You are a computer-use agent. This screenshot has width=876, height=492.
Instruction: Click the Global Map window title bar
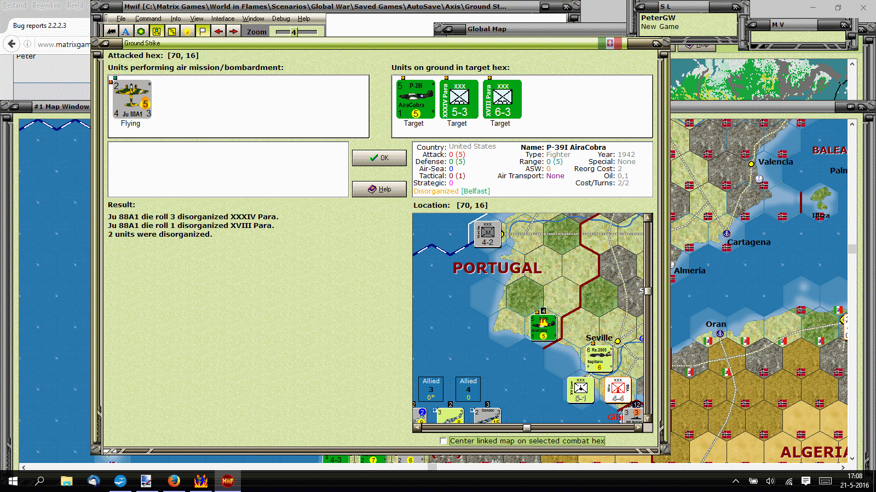click(530, 29)
